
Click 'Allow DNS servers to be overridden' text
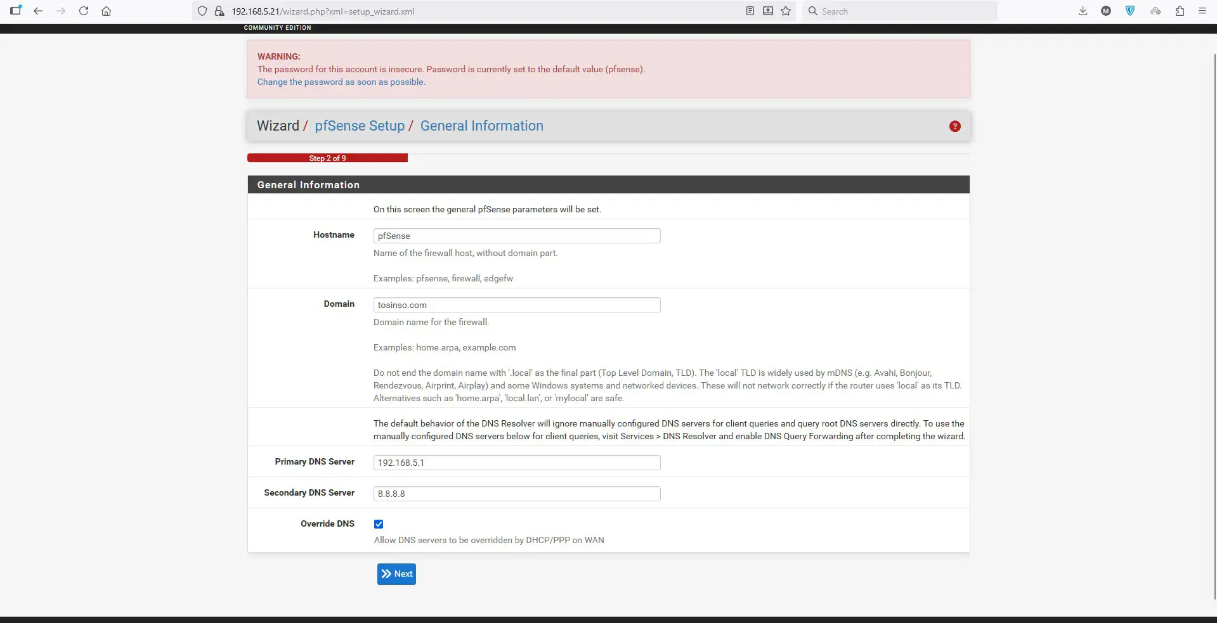click(x=489, y=540)
